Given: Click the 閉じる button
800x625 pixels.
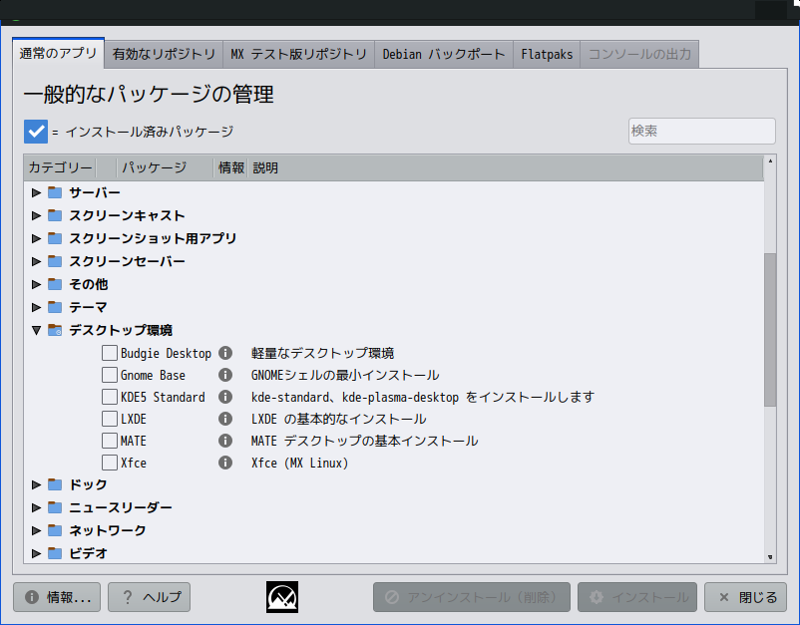Looking at the screenshot, I should point(745,597).
